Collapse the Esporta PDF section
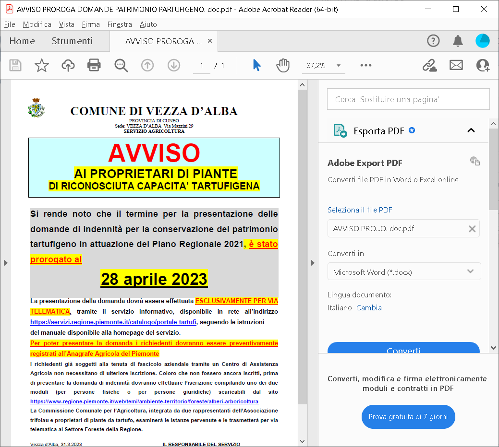The height and width of the screenshot is (447, 499). (471, 130)
